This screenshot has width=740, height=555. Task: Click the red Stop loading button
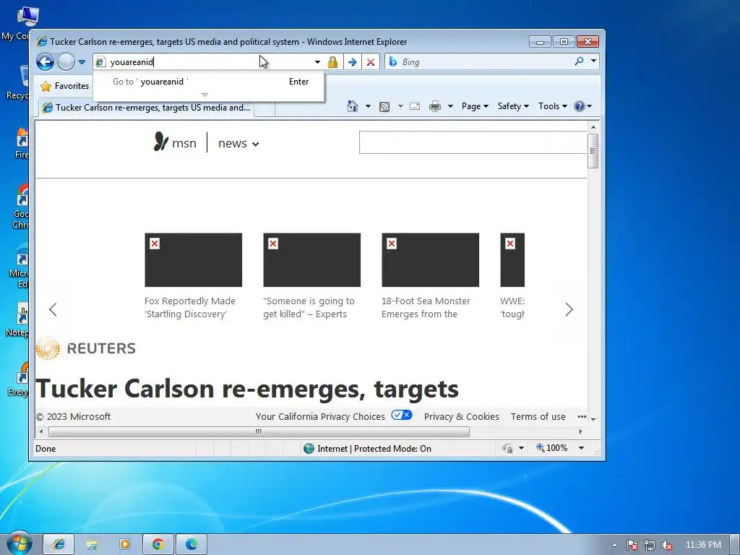(x=371, y=62)
